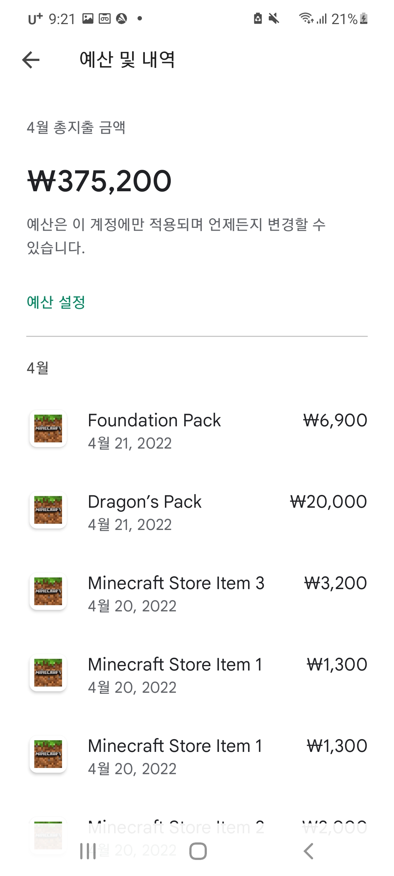This screenshot has height=876, width=394.
Task: Tap the Wi-Fi signal status icon
Action: tap(306, 18)
